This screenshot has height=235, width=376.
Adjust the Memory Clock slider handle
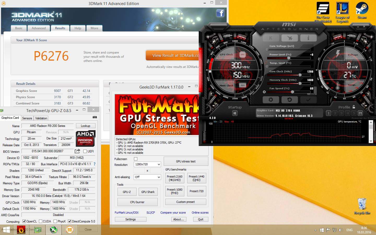pos(300,84)
